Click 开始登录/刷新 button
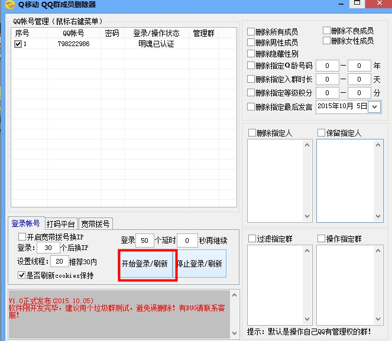The height and width of the screenshot is (341, 392). coord(145,264)
